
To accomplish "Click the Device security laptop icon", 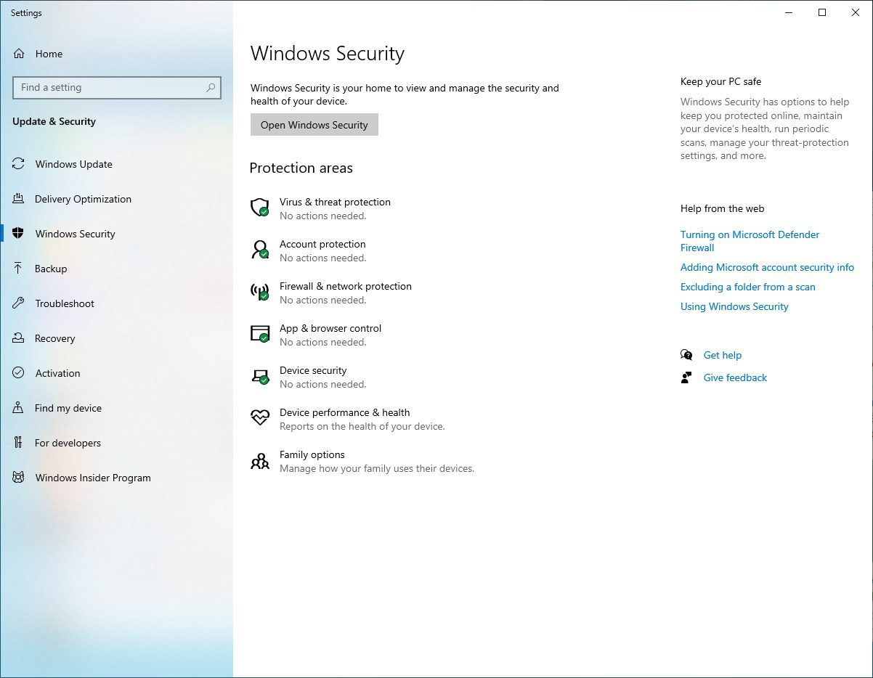I will pos(260,377).
